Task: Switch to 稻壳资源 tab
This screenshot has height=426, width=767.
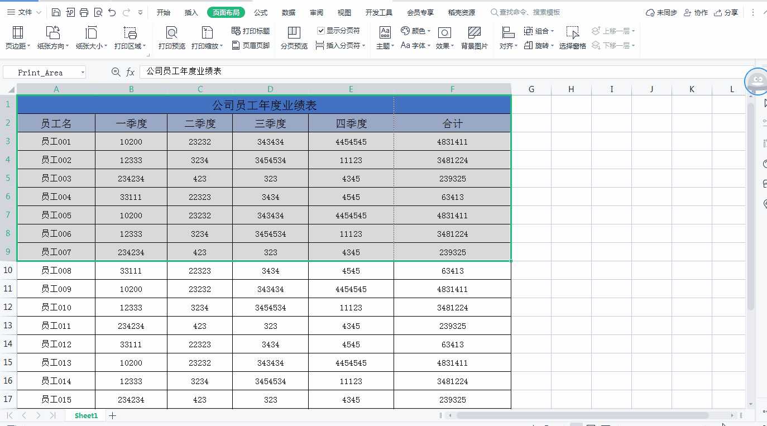Action: click(462, 12)
